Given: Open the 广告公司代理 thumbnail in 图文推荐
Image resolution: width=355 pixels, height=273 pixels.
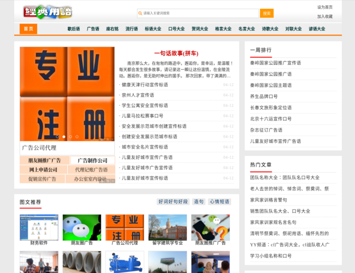Looking at the screenshot, I should coord(125,228).
